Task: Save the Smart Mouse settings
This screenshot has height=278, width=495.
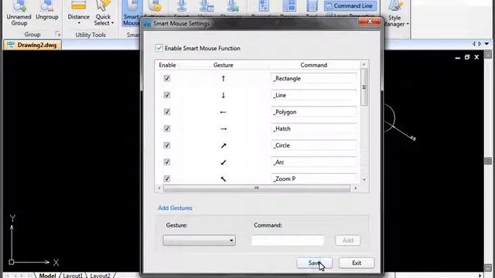Action: point(315,263)
